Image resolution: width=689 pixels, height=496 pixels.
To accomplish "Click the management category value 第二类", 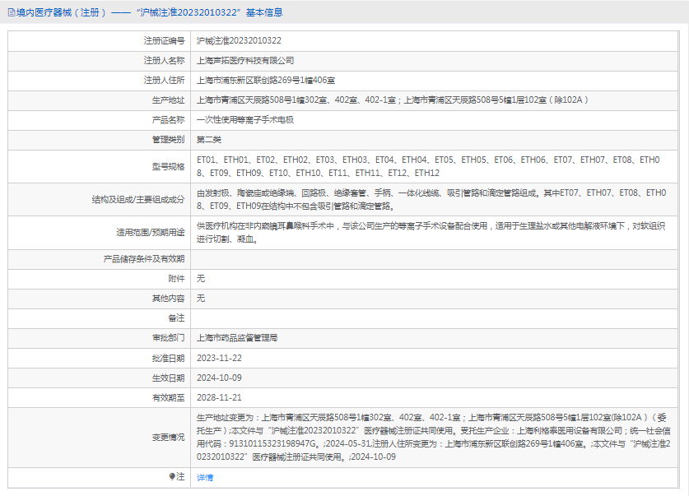I will [x=209, y=140].
